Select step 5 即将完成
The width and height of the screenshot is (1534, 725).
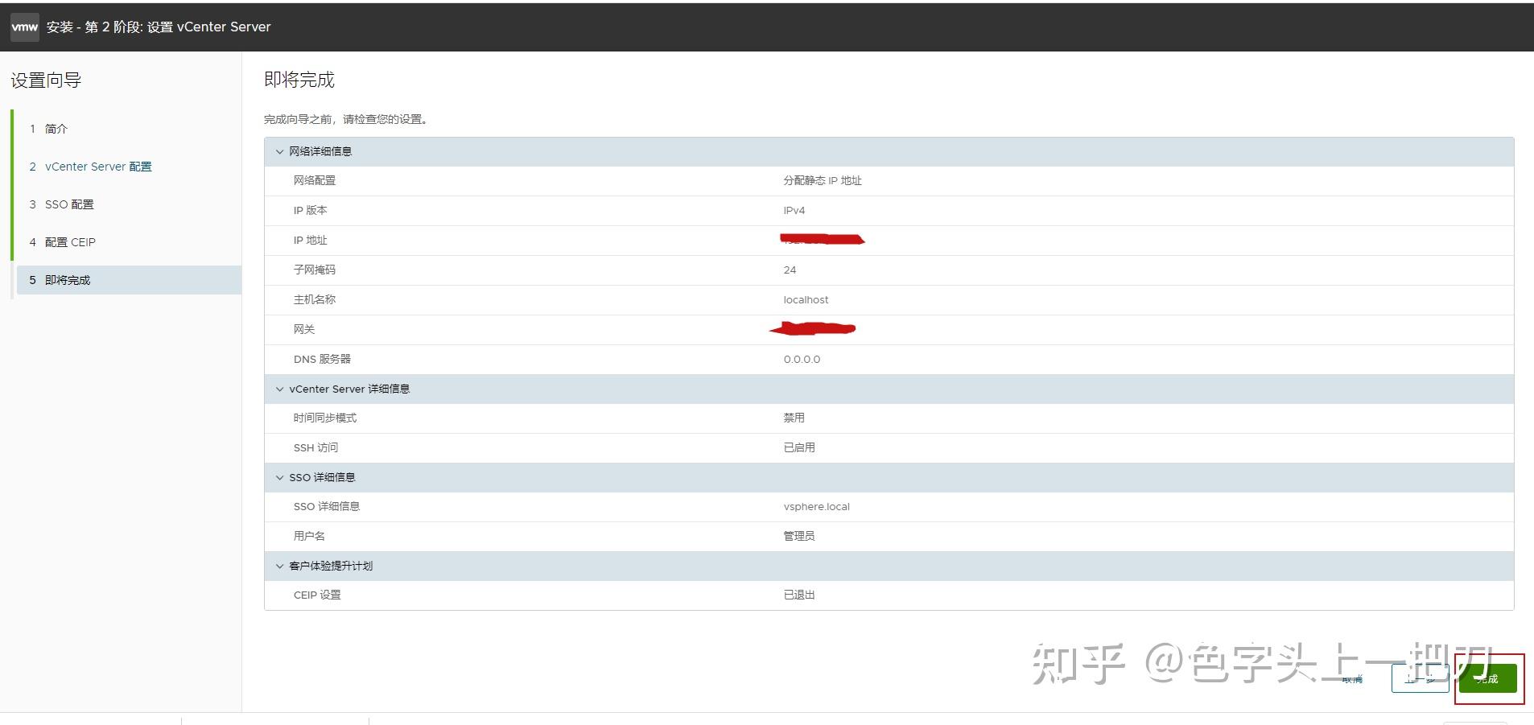[129, 280]
